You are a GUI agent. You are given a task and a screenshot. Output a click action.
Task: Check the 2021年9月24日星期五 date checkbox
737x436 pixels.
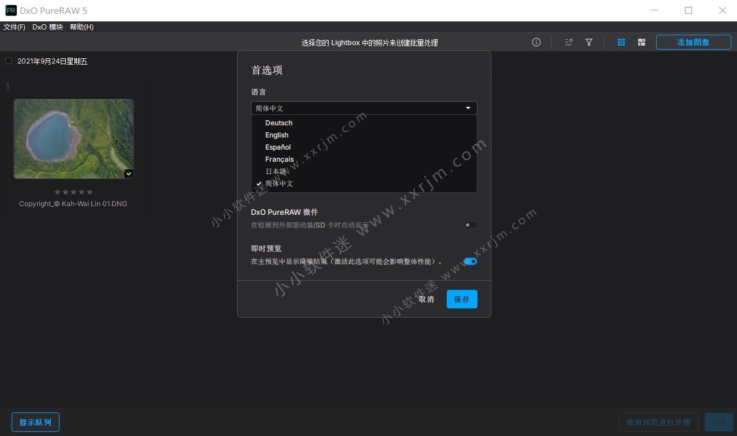coord(9,60)
